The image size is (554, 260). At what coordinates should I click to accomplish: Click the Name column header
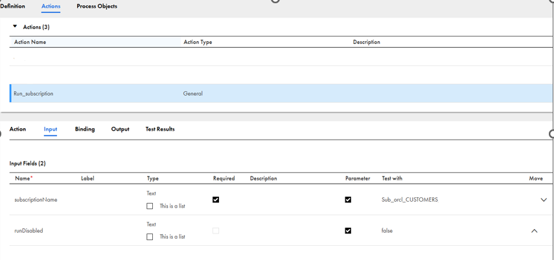click(x=24, y=179)
